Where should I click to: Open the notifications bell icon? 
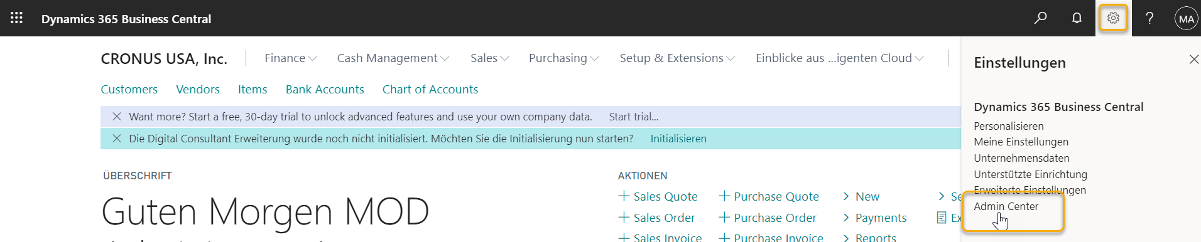[1077, 18]
